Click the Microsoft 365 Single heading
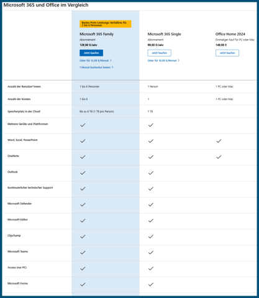The height and width of the screenshot is (298, 259). pyautogui.click(x=164, y=34)
